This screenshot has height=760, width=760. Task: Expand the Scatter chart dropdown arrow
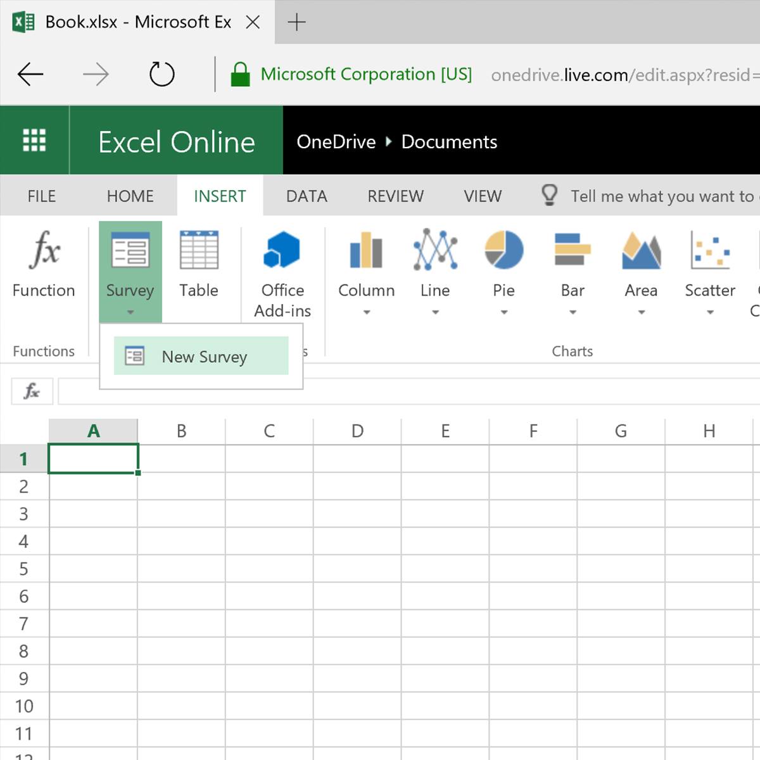pos(710,312)
